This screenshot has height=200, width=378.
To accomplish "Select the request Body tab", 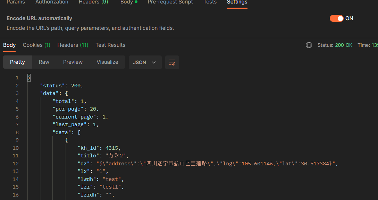I will 128,2.
